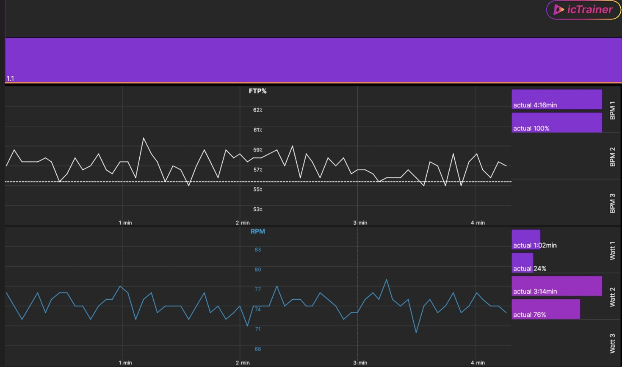Click the 62% FTP axis label
622x367 pixels.
click(x=257, y=110)
